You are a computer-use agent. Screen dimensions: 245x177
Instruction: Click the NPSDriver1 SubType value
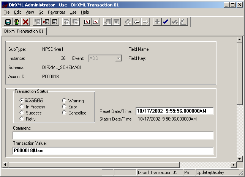click(x=53, y=49)
